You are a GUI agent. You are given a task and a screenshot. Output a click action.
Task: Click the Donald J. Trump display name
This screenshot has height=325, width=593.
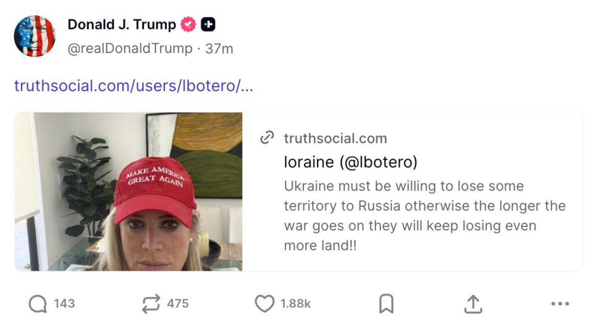122,25
